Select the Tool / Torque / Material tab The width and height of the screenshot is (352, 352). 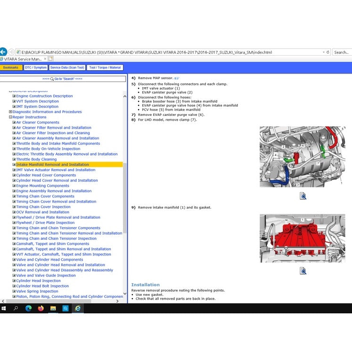105,67
